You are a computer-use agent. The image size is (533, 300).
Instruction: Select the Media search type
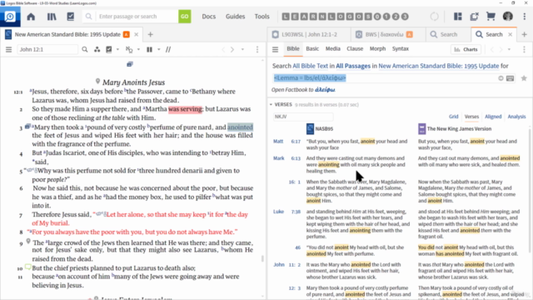pyautogui.click(x=333, y=48)
